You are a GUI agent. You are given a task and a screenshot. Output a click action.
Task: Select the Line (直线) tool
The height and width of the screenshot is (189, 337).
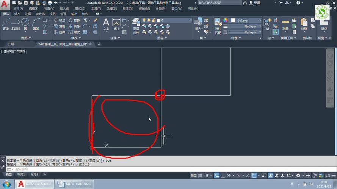click(x=5, y=24)
